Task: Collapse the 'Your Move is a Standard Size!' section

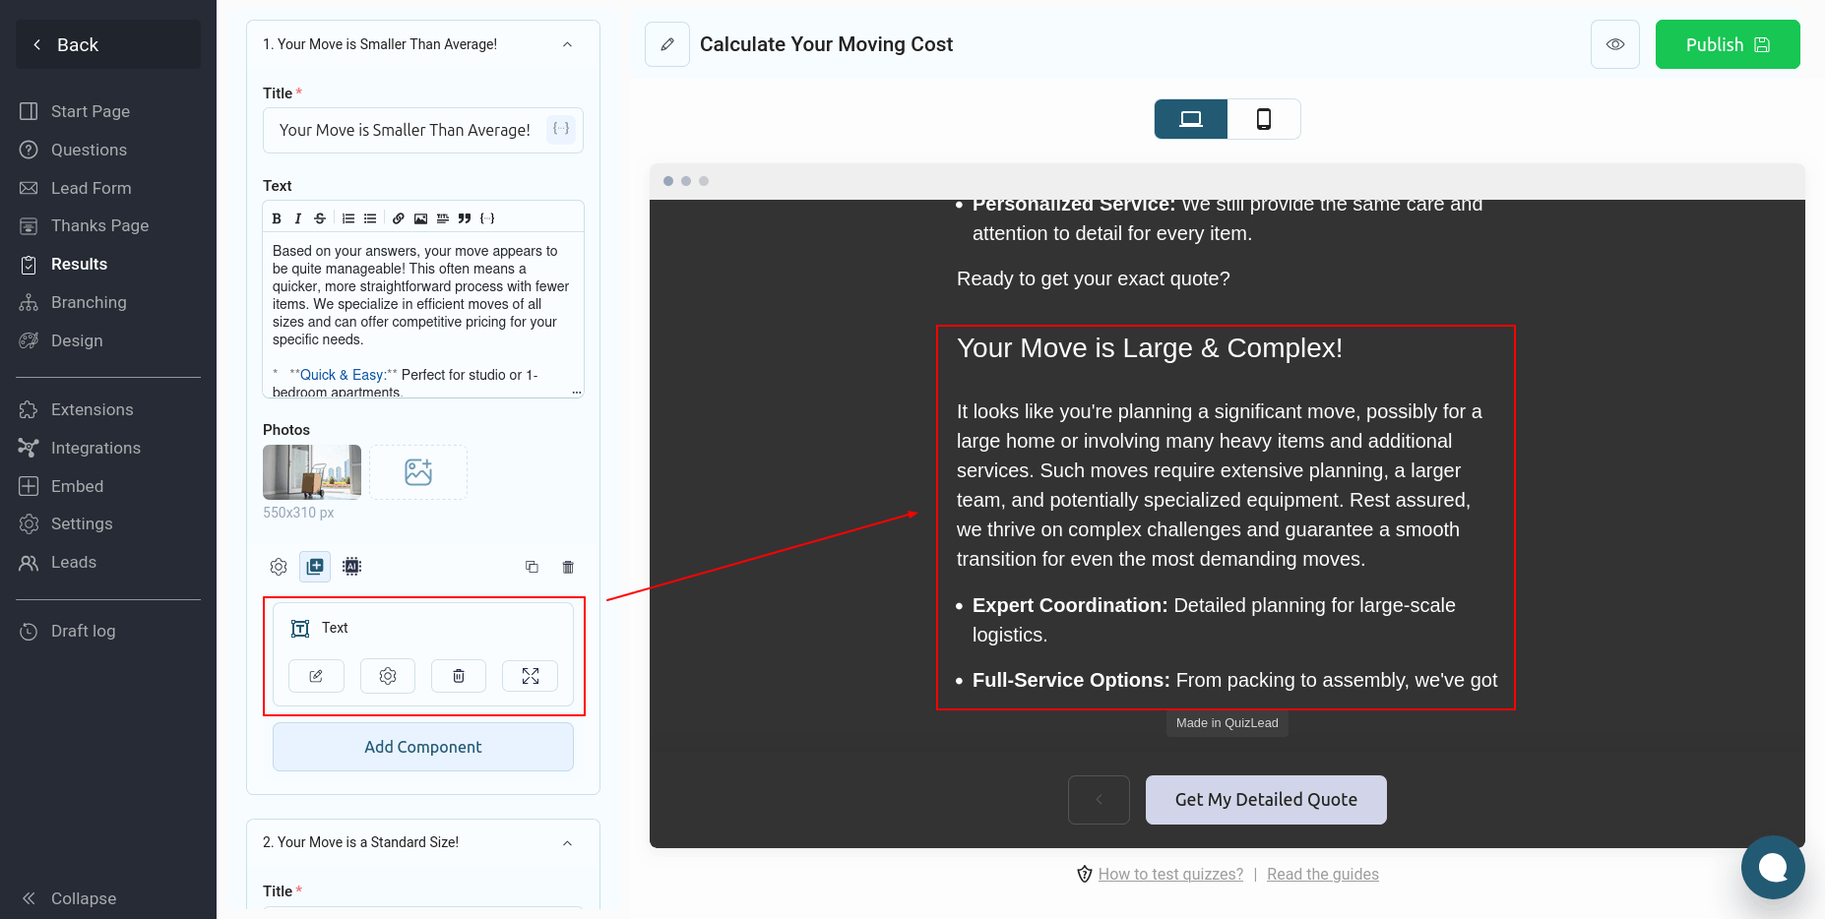Action: point(567,843)
